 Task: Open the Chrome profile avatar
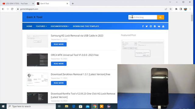186,9
